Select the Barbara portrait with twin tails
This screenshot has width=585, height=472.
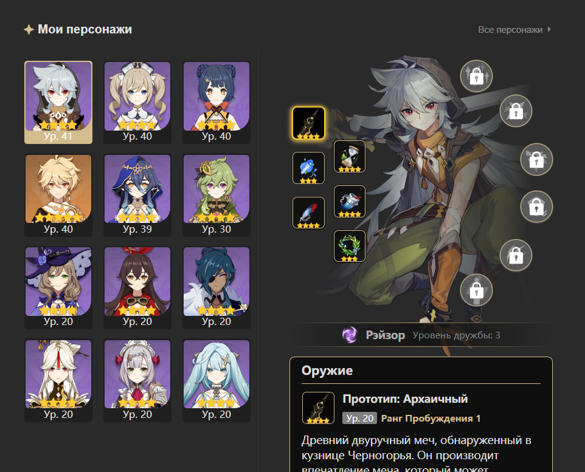(137, 103)
